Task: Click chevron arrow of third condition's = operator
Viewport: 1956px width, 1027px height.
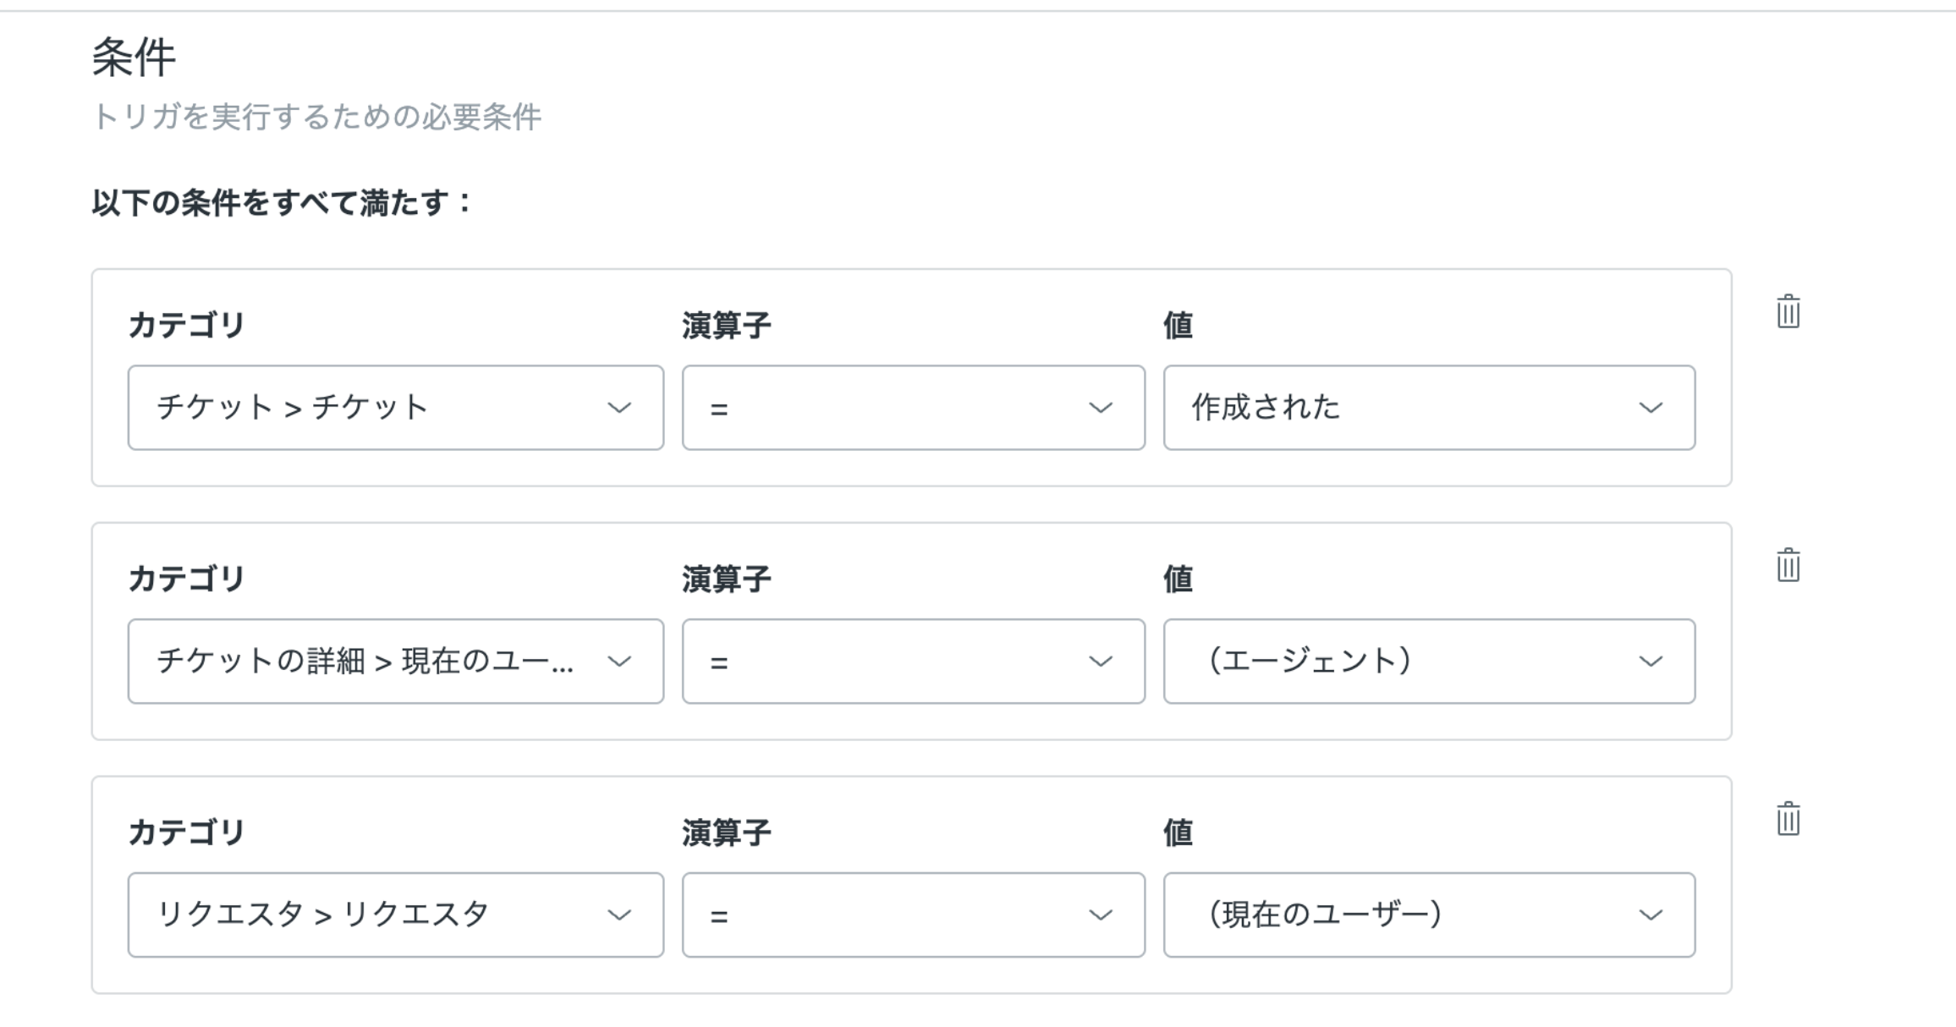Action: [1100, 915]
